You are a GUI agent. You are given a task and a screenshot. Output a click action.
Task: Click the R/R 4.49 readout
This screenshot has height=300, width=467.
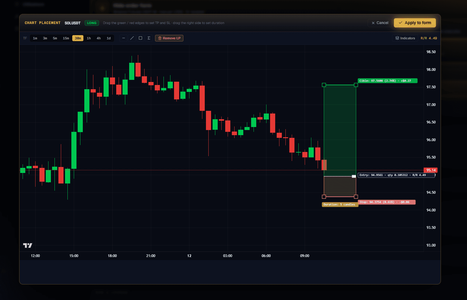point(429,38)
